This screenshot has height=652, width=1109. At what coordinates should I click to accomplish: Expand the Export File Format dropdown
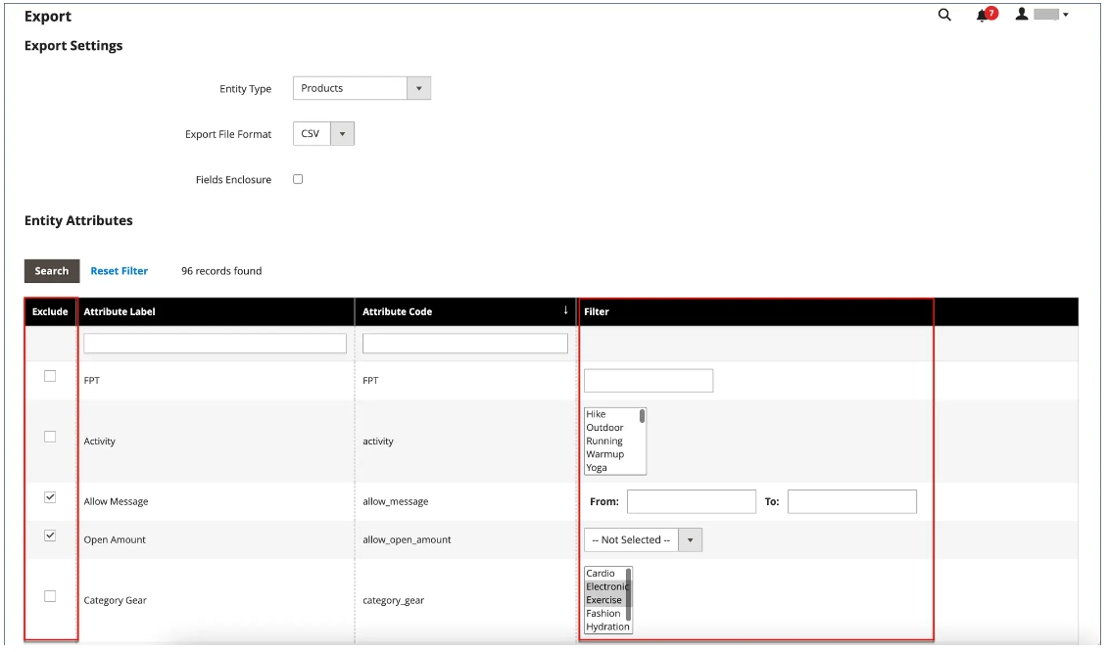323,134
